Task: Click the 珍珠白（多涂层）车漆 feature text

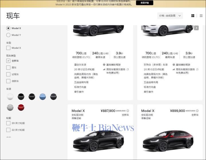Action: coord(156,65)
